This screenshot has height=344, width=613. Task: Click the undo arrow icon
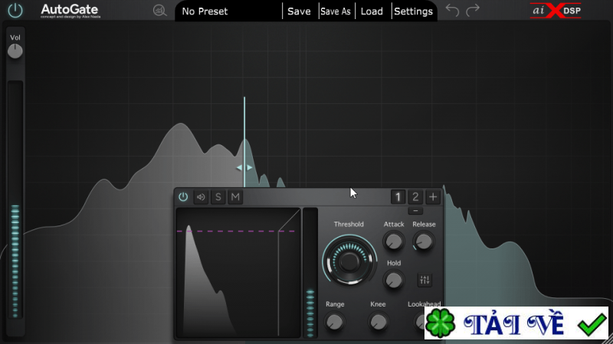click(x=452, y=10)
